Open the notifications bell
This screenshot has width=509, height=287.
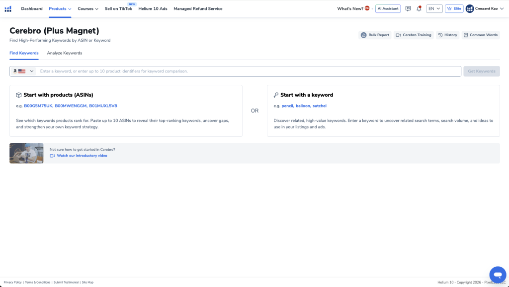[x=419, y=8]
